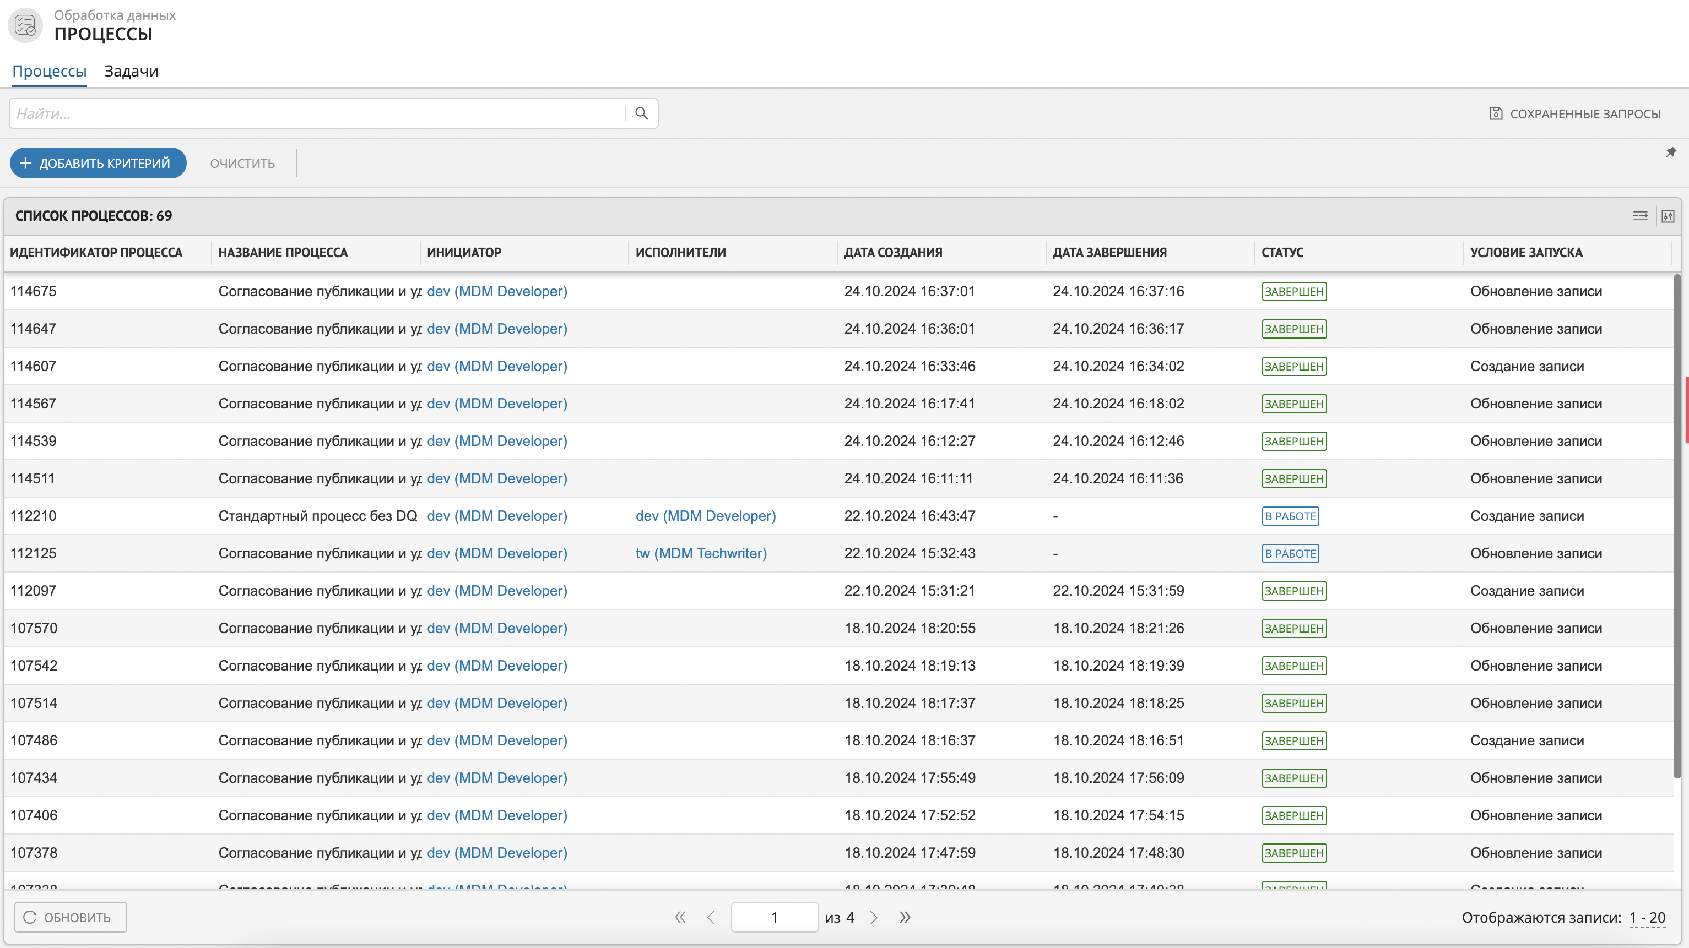This screenshot has height=948, width=1689.
Task: Click completion date 24.10.2024 16:18:02
Action: point(1119,404)
